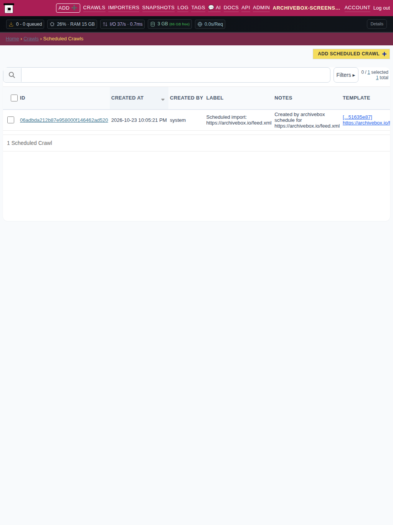
Task: Click the ARCHIVEBOX-SCREENS... site title
Action: pos(306,8)
